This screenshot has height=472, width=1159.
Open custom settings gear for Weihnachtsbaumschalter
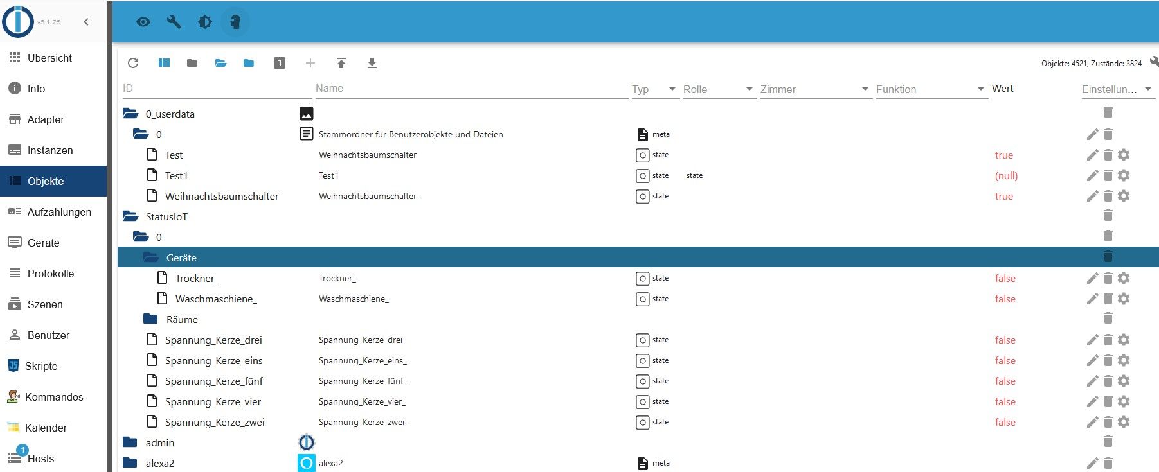tap(1124, 196)
